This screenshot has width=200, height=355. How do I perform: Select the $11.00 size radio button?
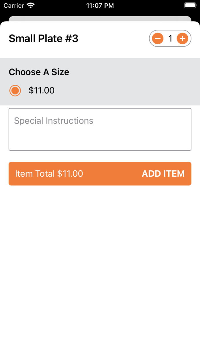tap(15, 91)
